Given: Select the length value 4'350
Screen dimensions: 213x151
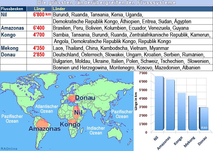Looking at the screenshot, I should 39,48.
